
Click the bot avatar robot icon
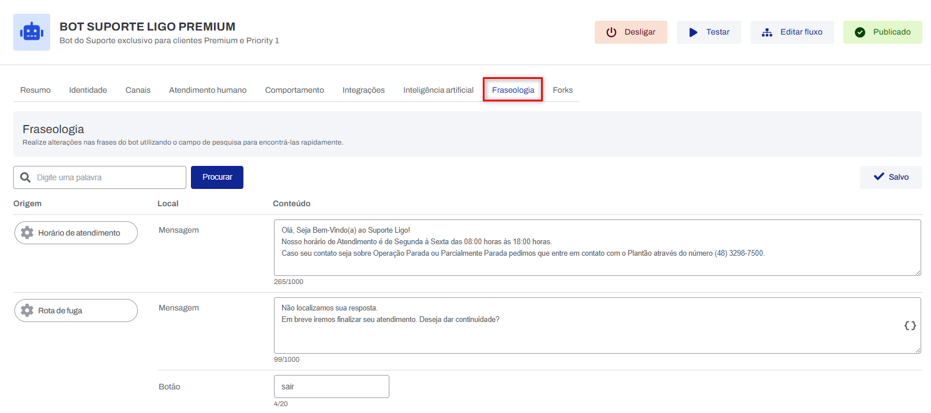[32, 32]
